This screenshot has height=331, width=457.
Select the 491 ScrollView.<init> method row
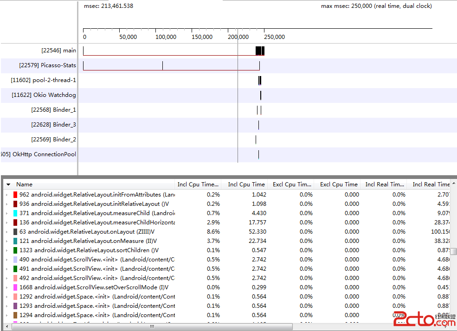[x=97, y=269]
